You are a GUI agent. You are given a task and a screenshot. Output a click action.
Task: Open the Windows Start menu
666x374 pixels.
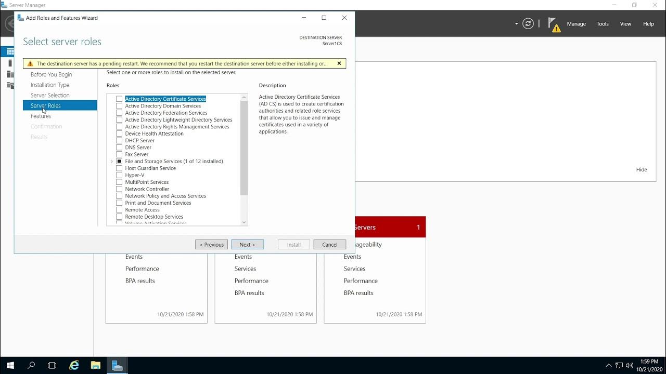10,365
